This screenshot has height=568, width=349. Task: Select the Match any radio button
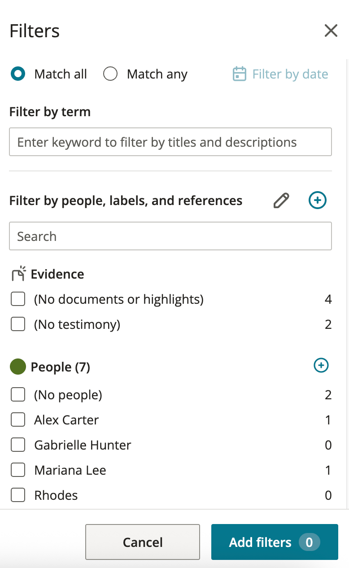tap(110, 74)
